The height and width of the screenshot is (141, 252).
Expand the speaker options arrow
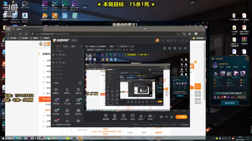(154, 116)
